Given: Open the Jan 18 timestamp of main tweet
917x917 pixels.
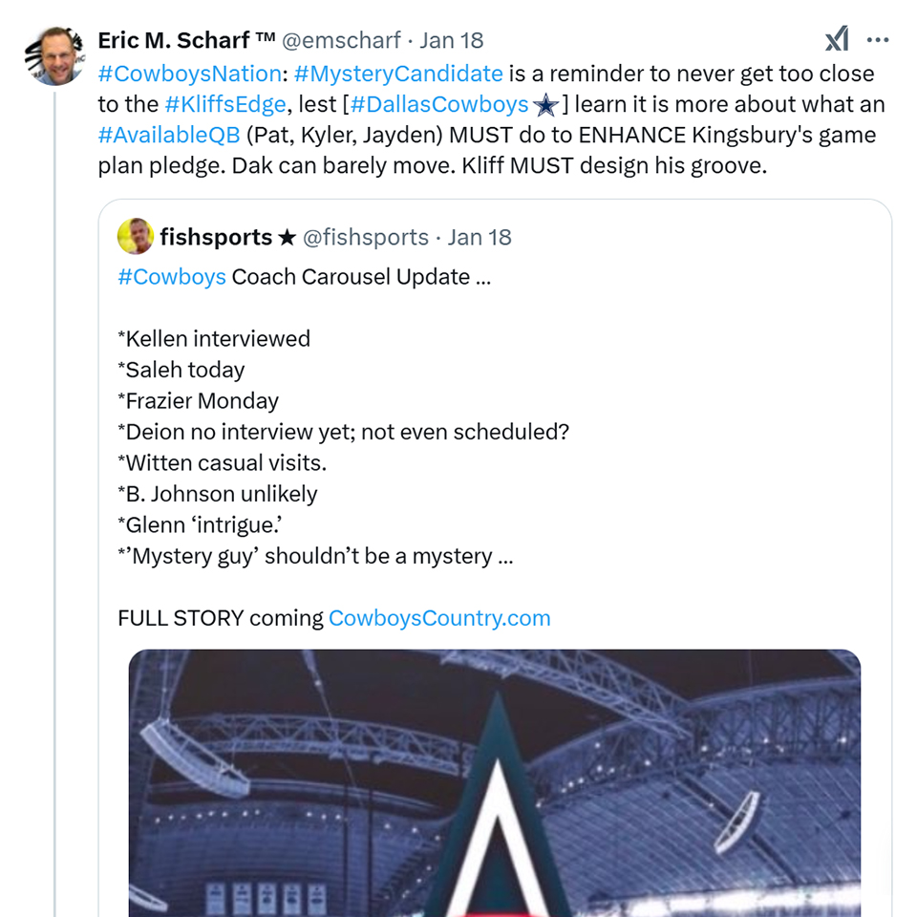Looking at the screenshot, I should [x=452, y=40].
